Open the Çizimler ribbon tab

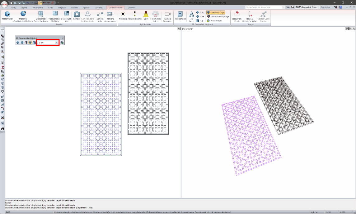[x=132, y=7]
